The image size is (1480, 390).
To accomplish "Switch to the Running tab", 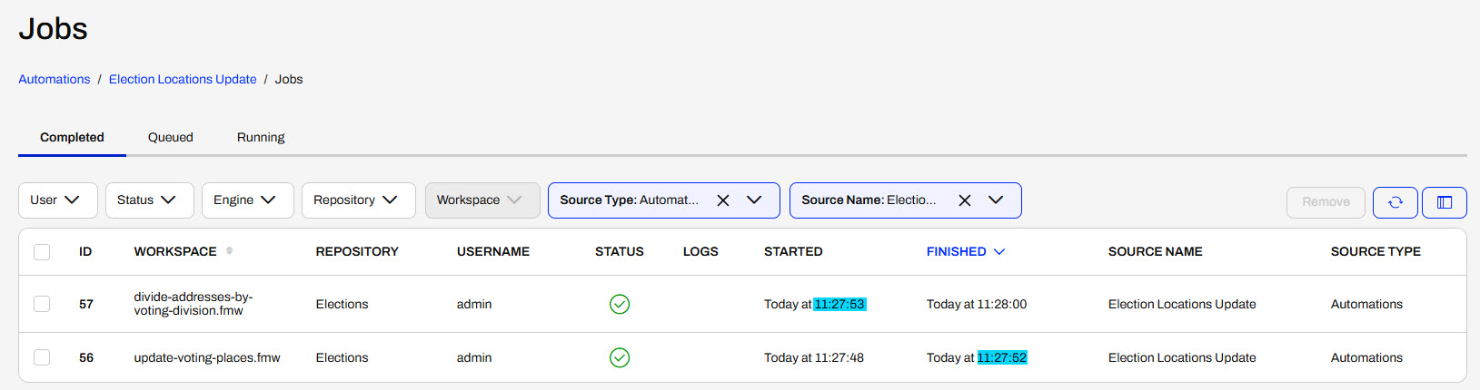I will [x=261, y=137].
